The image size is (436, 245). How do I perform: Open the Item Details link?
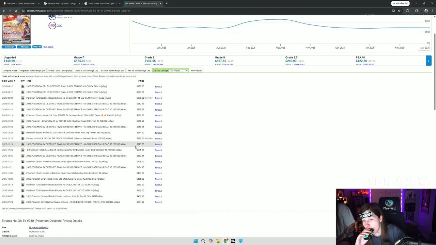click(48, 47)
